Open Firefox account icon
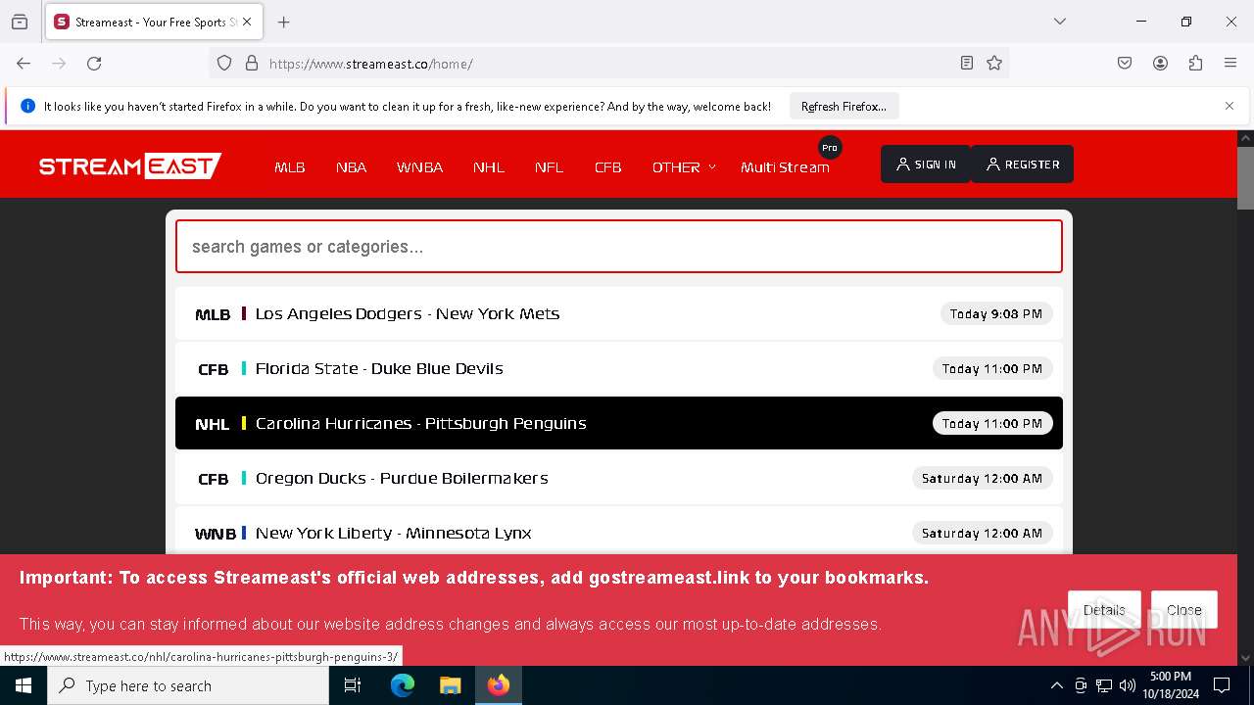 coord(1160,64)
